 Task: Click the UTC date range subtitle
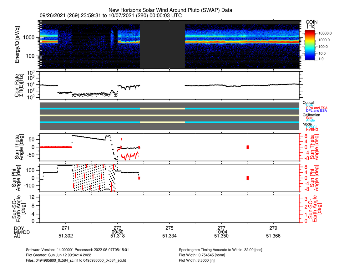pyautogui.click(x=111, y=15)
